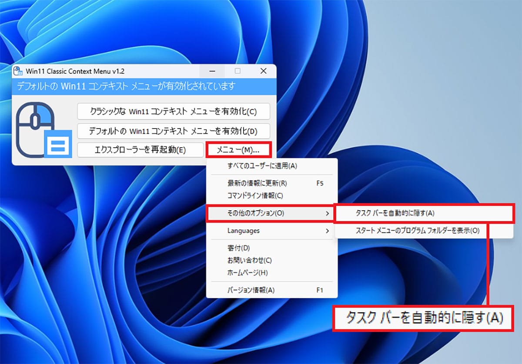Click the Win11 Classic Context Menu v1.2 title
The image size is (522, 364).
[75, 71]
